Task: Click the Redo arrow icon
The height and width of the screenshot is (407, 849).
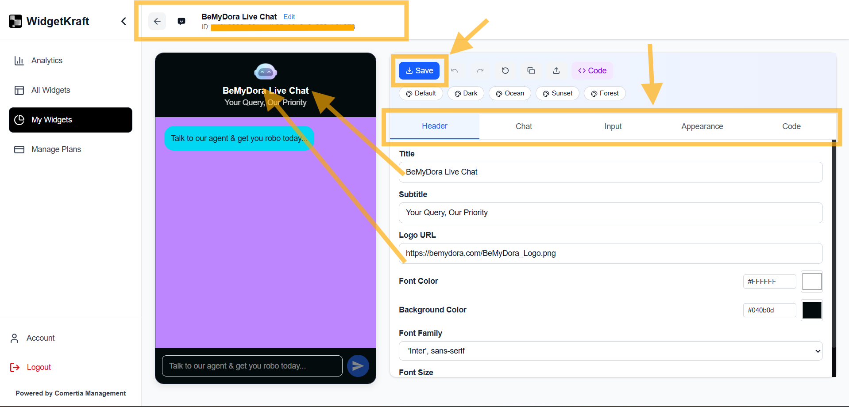Action: click(x=480, y=70)
